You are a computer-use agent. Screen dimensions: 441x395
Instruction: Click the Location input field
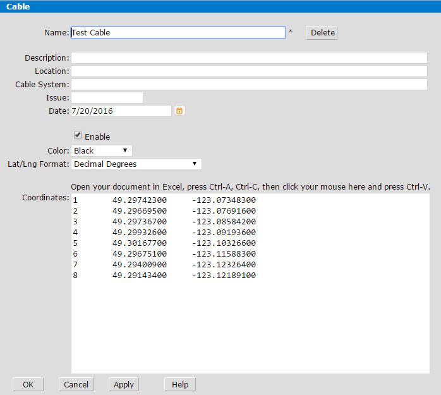click(249, 71)
